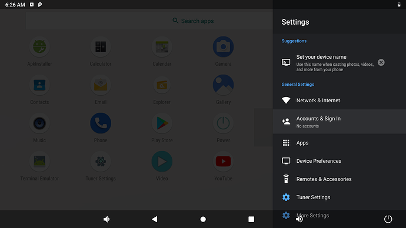Click the 6:26 AM clock
Image resolution: width=406 pixels, height=228 pixels.
pyautogui.click(x=15, y=5)
